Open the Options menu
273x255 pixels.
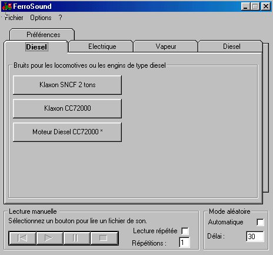coord(41,18)
